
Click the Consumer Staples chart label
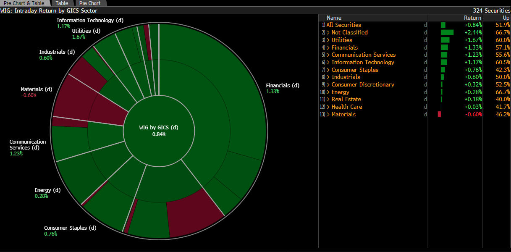[x=70, y=228]
